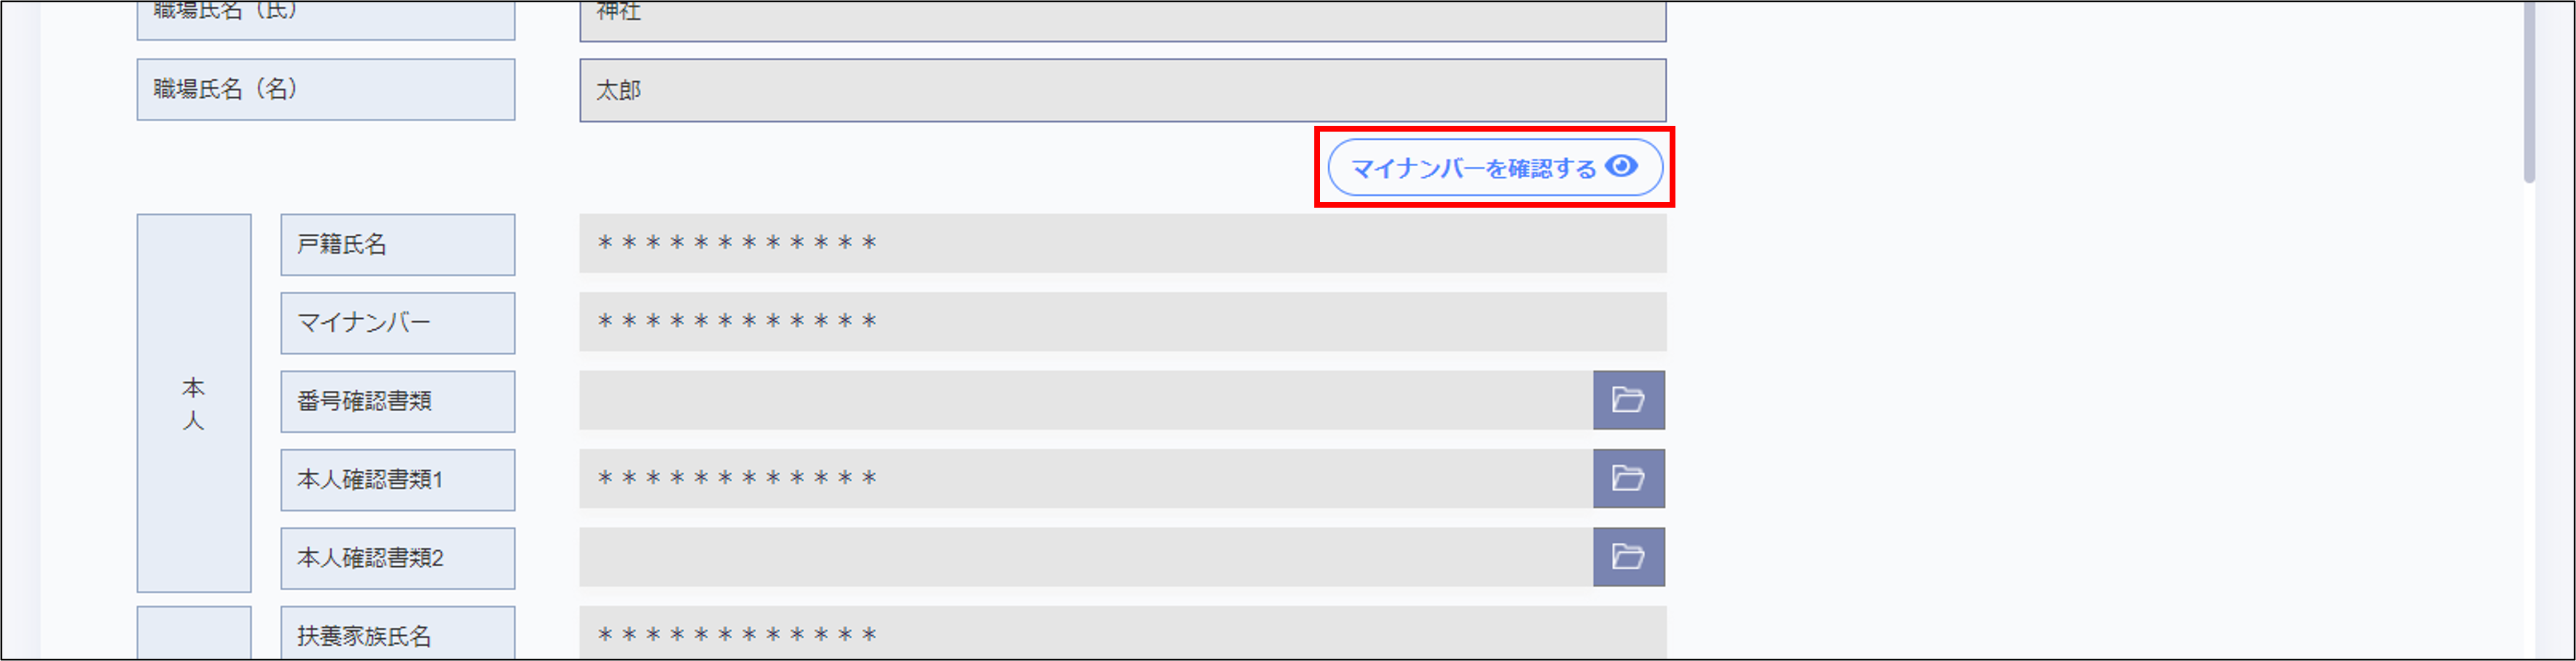This screenshot has height=661, width=2576.
Task: Click the 戸籍氏名 label
Action: (397, 245)
